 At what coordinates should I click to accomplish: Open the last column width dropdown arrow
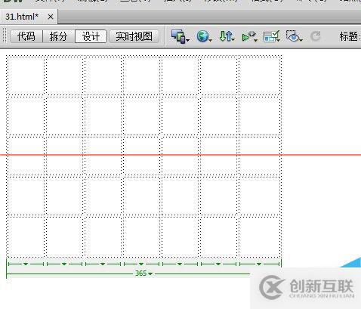click(259, 264)
